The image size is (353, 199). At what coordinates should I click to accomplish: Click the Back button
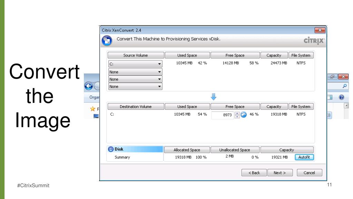(x=254, y=173)
